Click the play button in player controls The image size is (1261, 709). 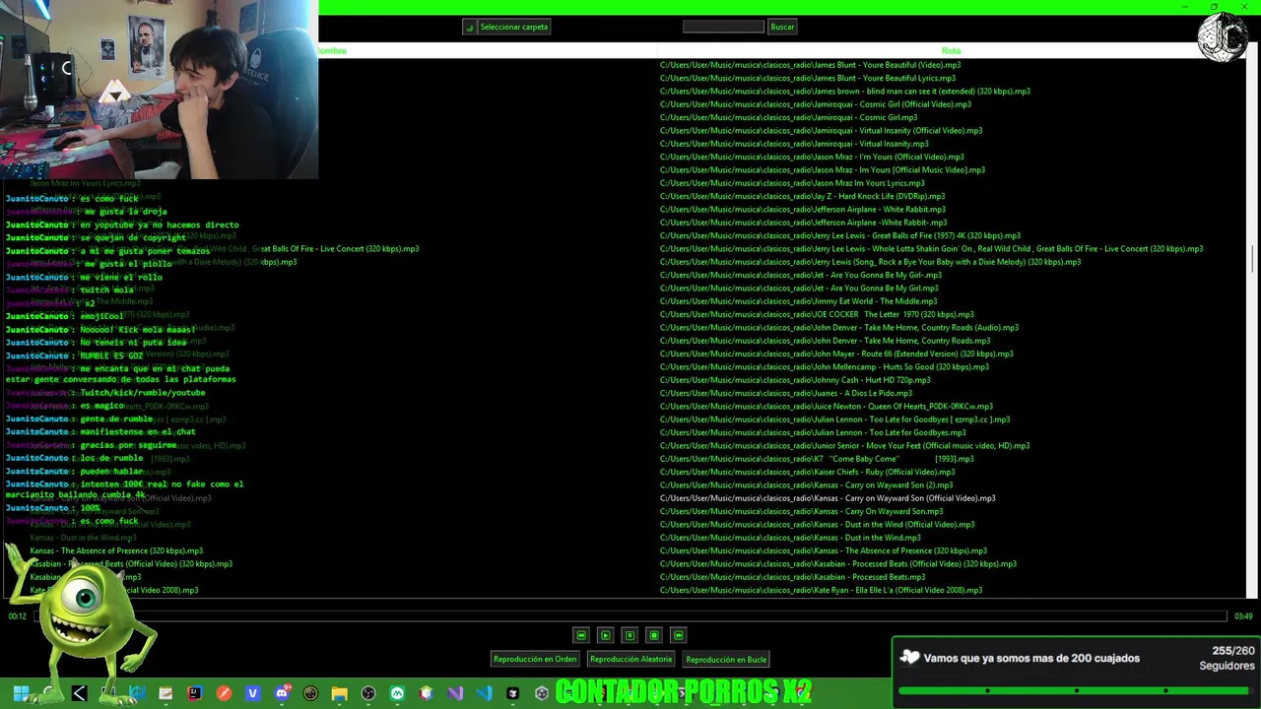point(606,635)
